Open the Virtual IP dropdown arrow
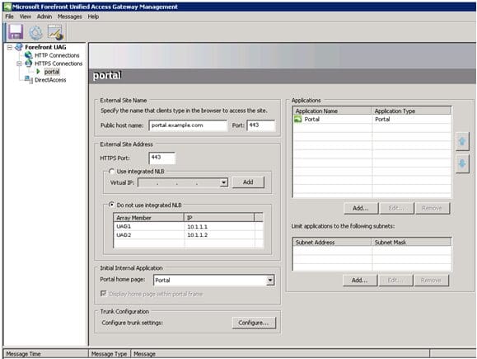 (x=224, y=182)
